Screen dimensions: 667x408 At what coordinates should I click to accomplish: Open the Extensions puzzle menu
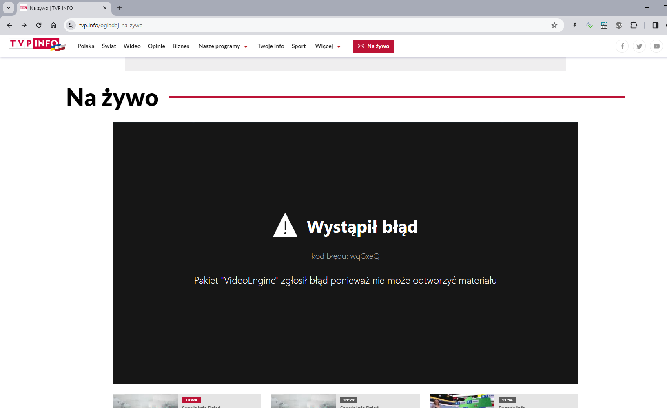634,25
